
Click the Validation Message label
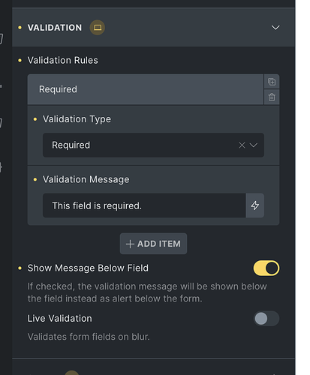point(86,179)
